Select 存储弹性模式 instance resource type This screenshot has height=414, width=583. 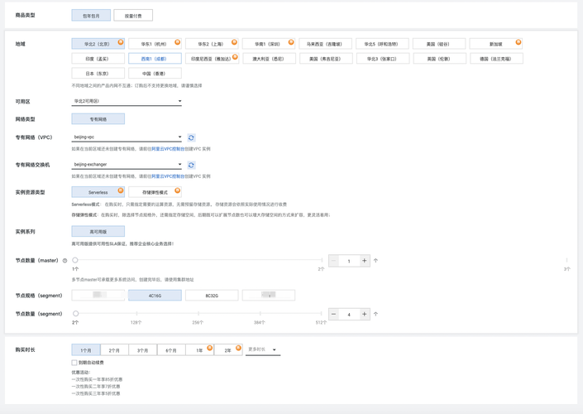coord(155,192)
